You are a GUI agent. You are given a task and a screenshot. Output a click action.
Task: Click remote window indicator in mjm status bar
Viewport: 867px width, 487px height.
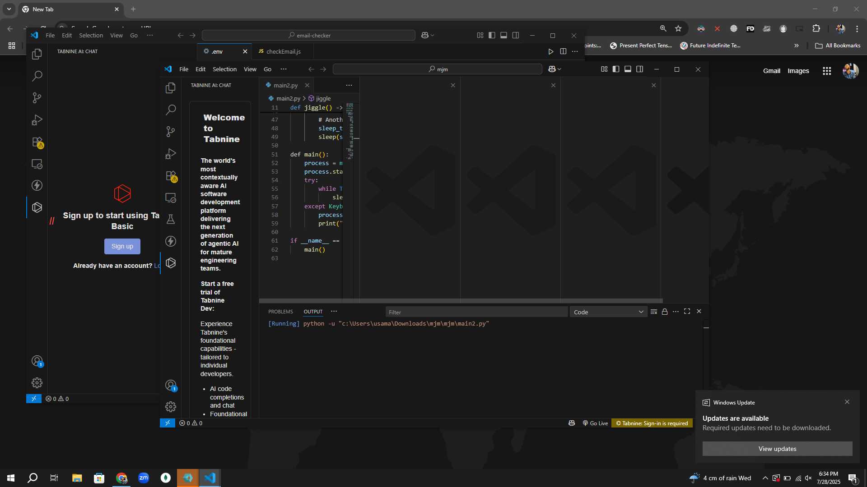coord(168,423)
